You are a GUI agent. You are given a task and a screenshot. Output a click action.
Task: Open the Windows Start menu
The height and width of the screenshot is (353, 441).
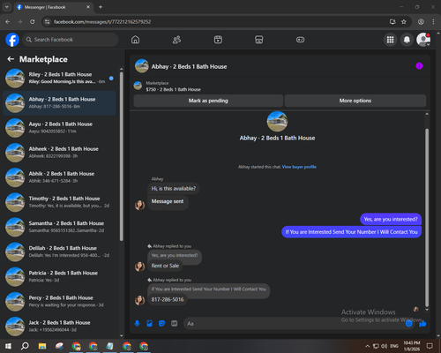tap(8, 346)
